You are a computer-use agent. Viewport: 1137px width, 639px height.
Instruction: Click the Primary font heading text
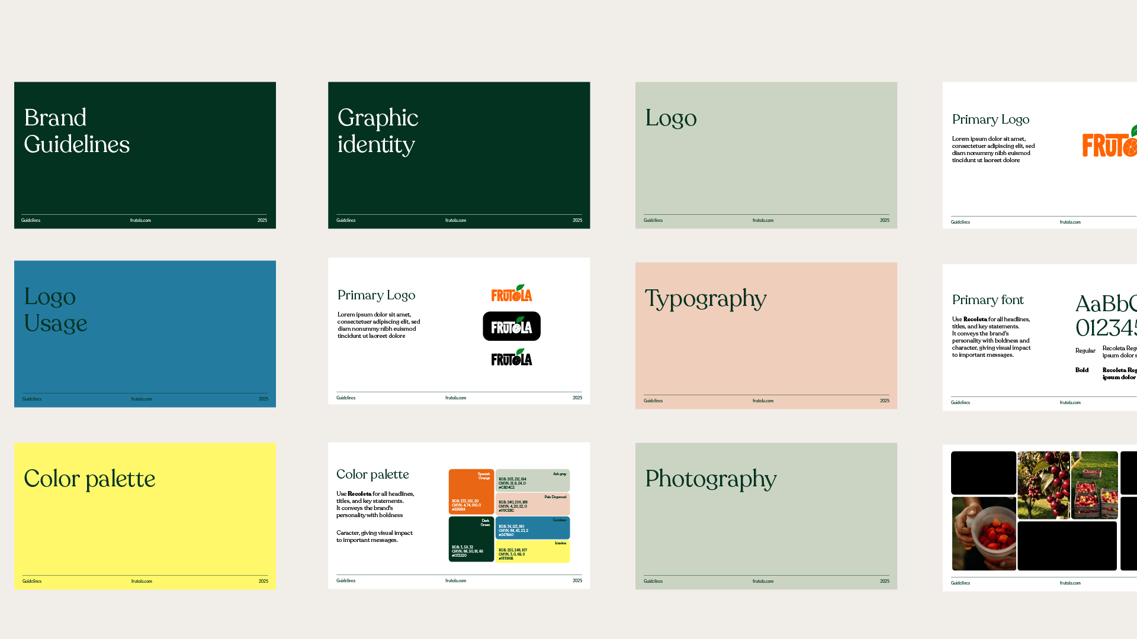pos(988,300)
